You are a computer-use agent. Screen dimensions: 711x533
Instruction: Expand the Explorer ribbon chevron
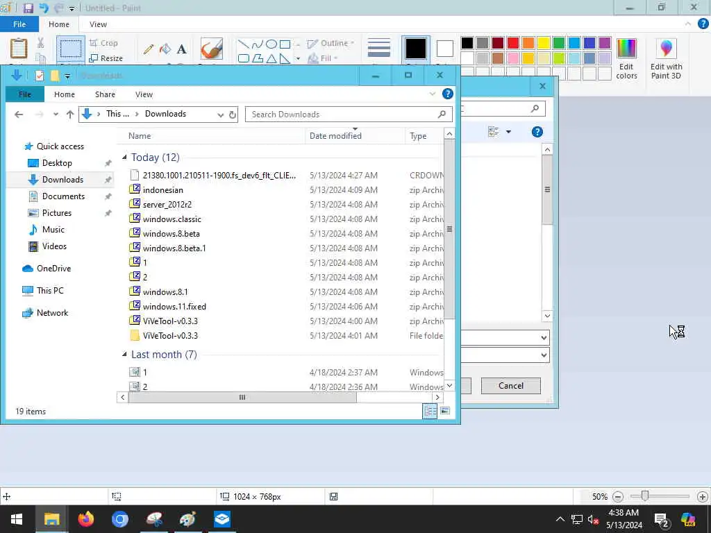click(x=432, y=94)
